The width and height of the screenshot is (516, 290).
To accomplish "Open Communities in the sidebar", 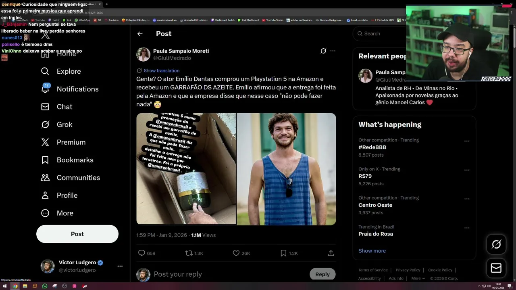I will tap(70, 178).
